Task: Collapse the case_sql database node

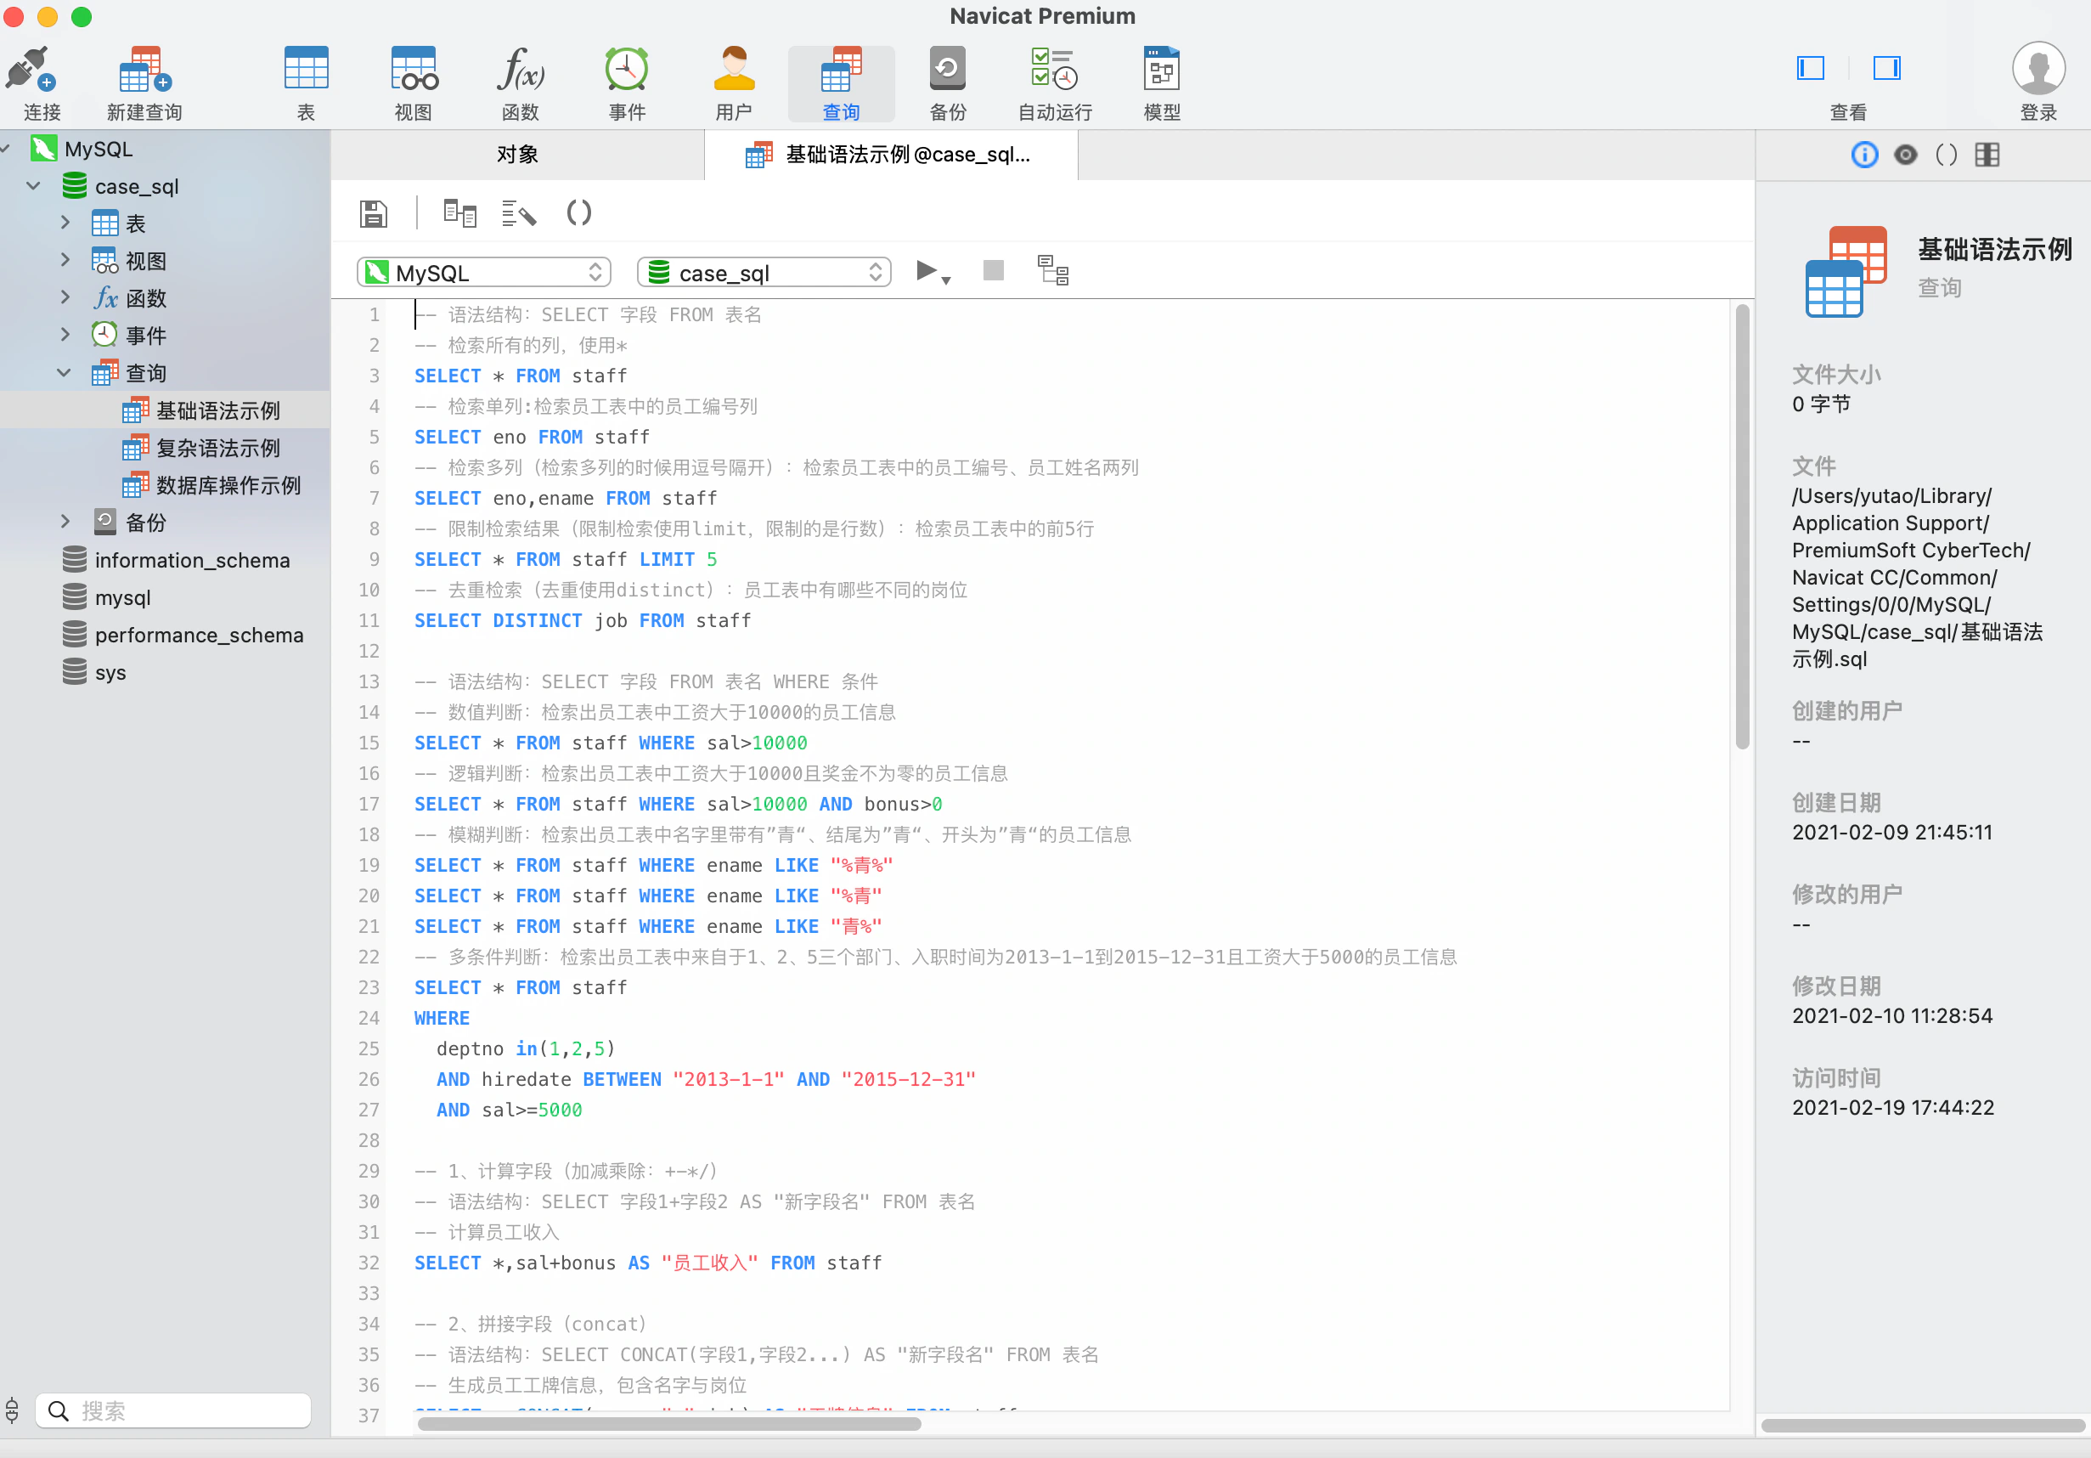Action: [x=34, y=186]
